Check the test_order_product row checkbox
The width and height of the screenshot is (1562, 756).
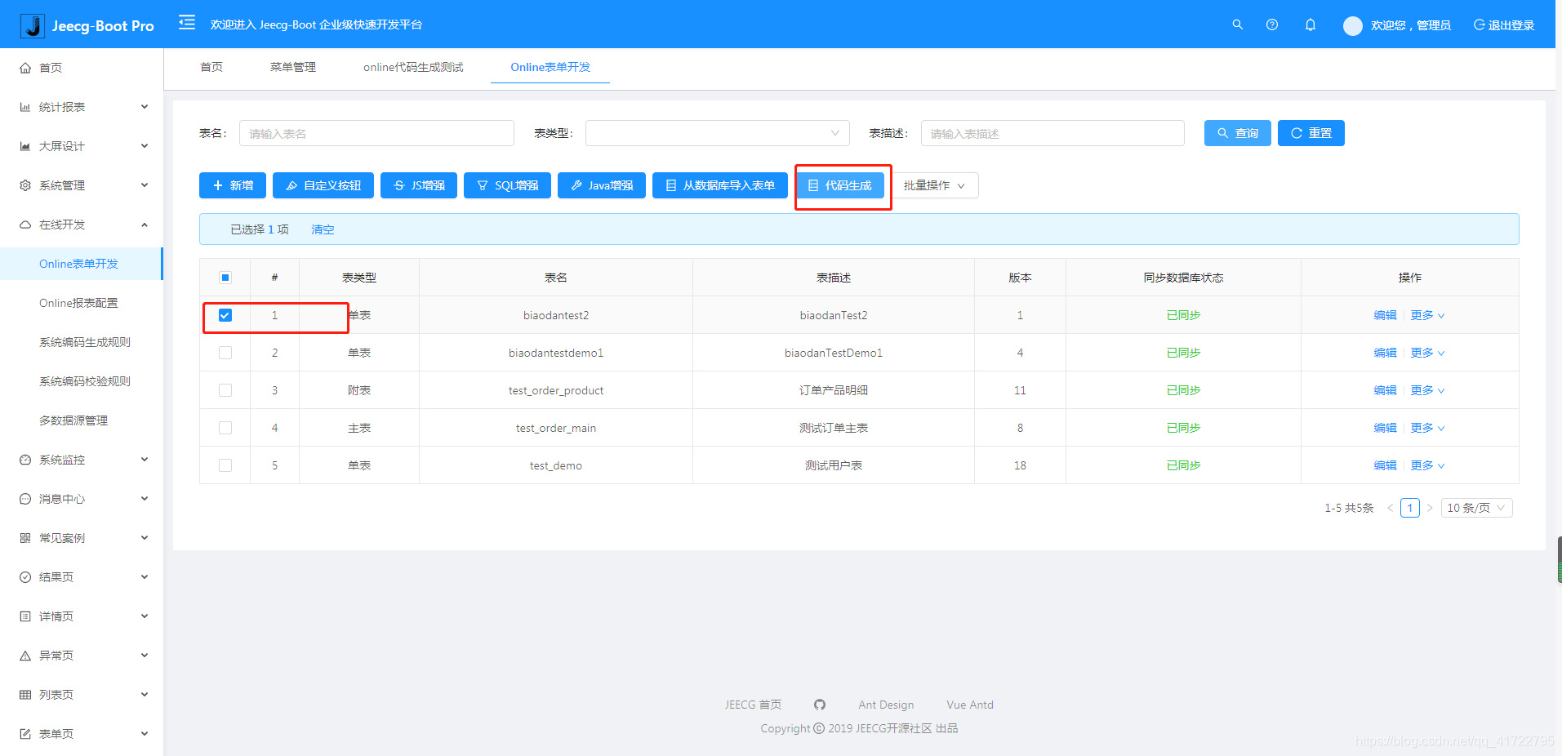point(225,390)
